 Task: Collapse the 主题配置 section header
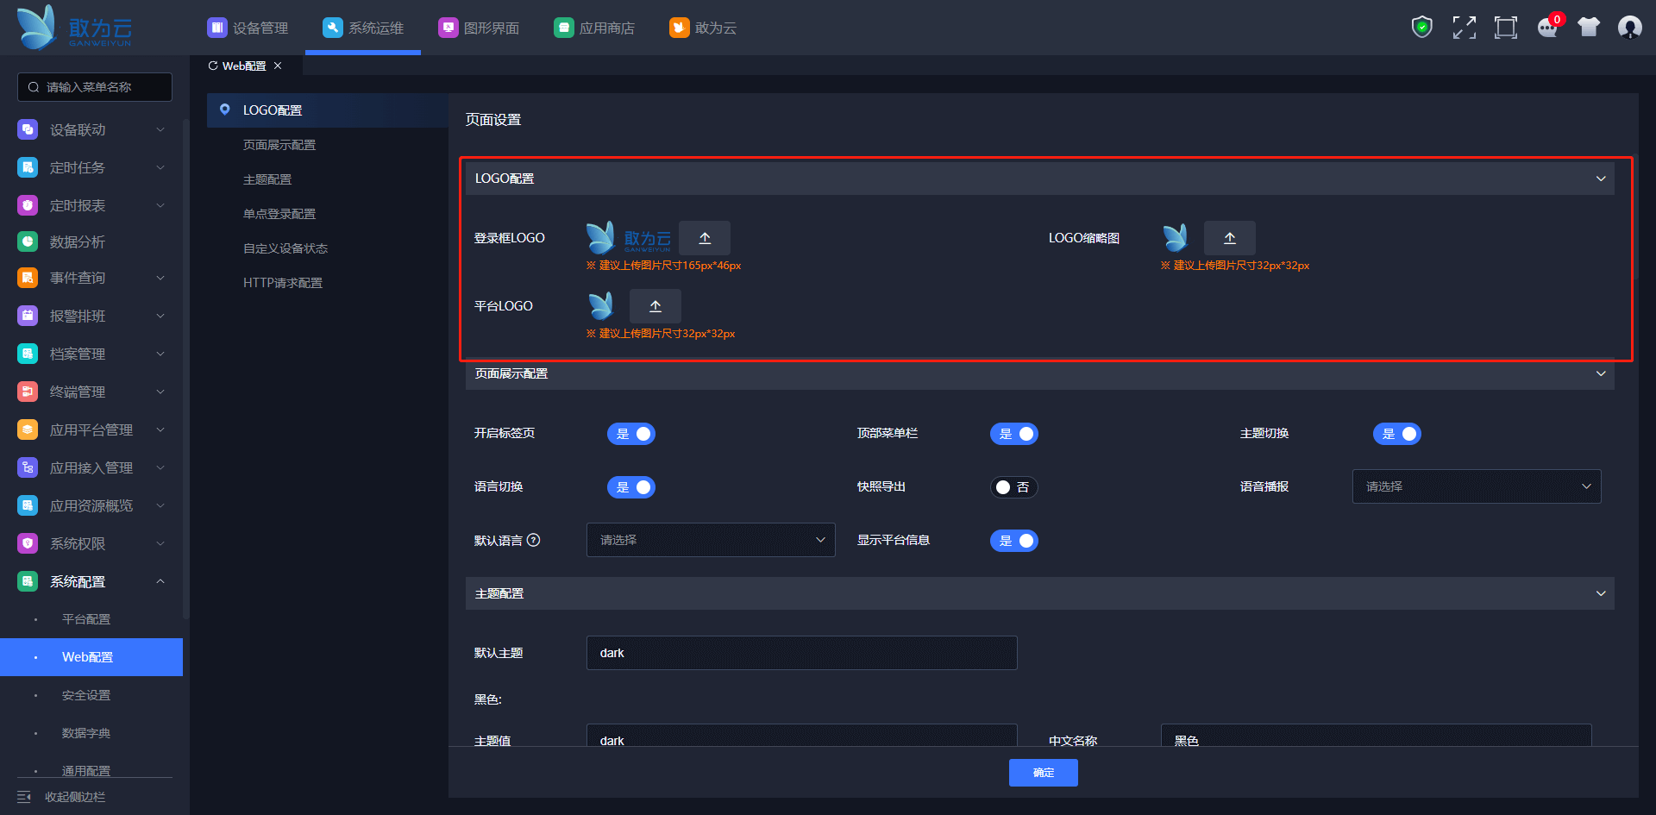click(x=1040, y=593)
